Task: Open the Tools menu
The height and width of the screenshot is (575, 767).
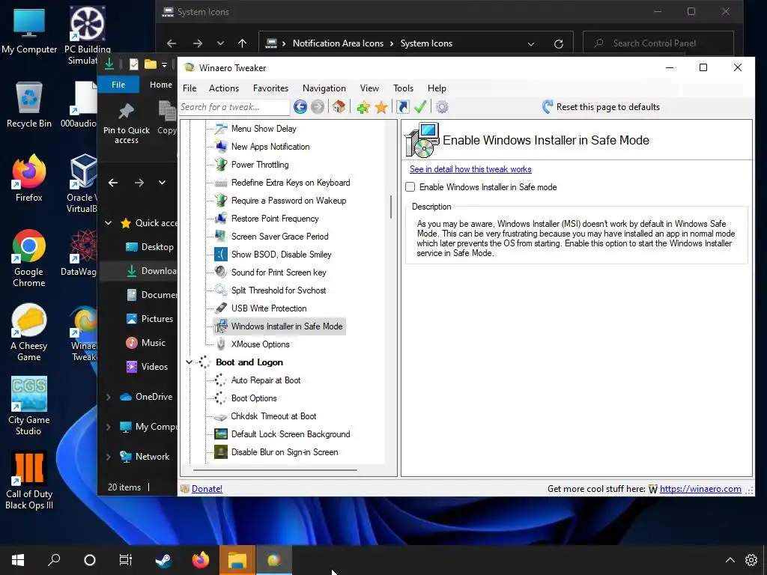Action: 403,88
